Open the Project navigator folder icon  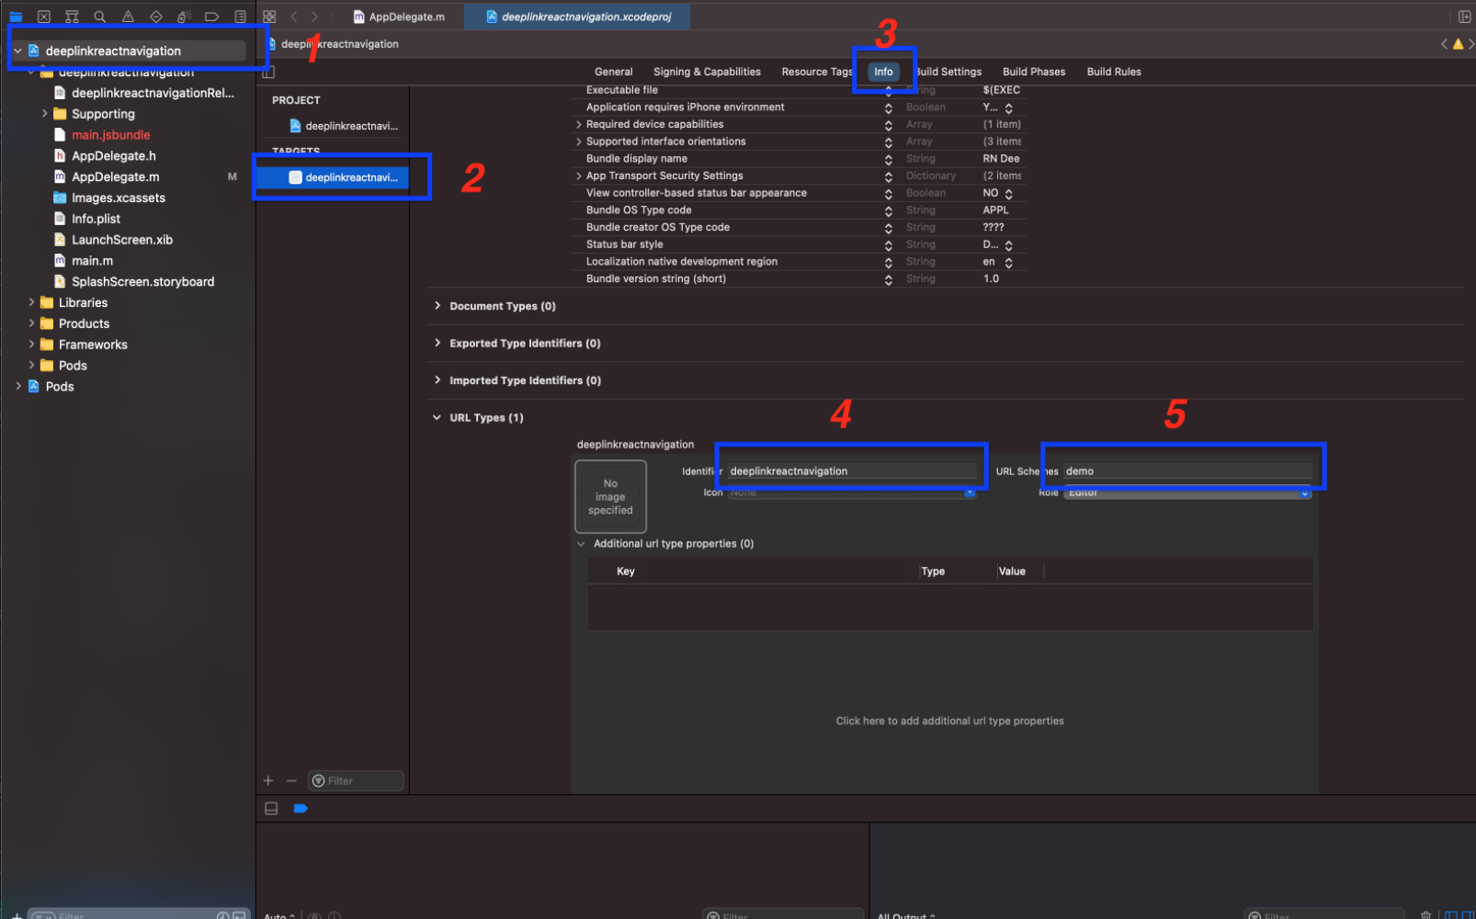(x=16, y=17)
